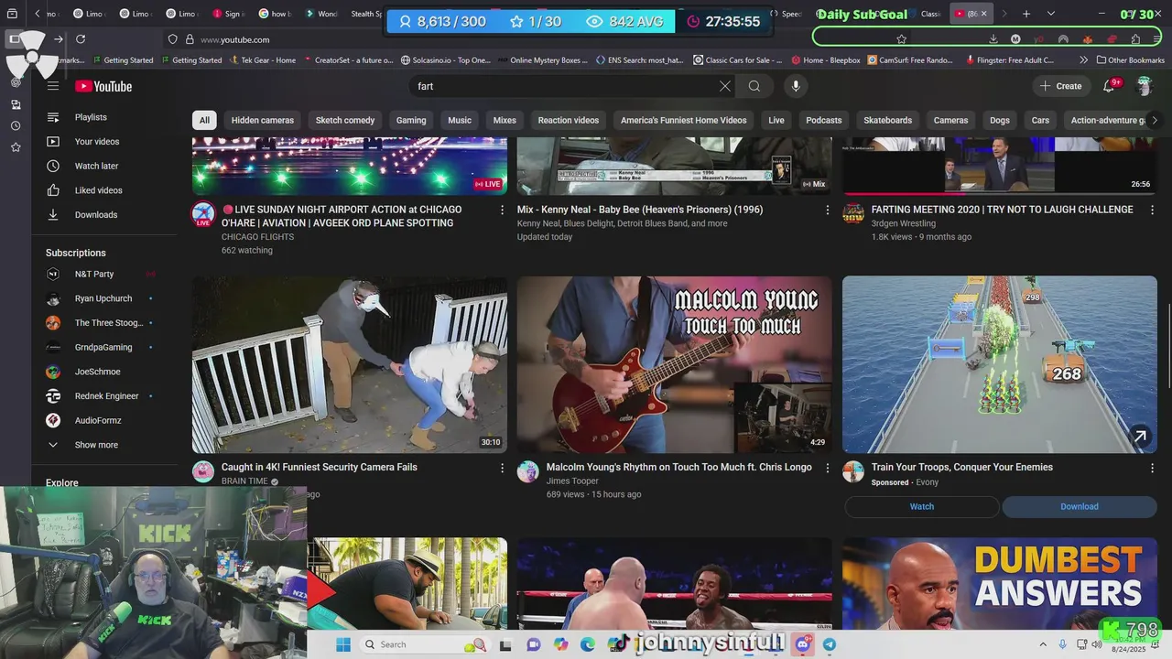The width and height of the screenshot is (1172, 659).
Task: Open Other Bookmarks folder
Action: 1130,60
